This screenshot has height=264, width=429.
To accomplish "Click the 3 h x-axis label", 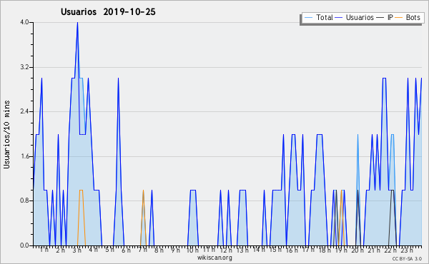I will [77, 250].
